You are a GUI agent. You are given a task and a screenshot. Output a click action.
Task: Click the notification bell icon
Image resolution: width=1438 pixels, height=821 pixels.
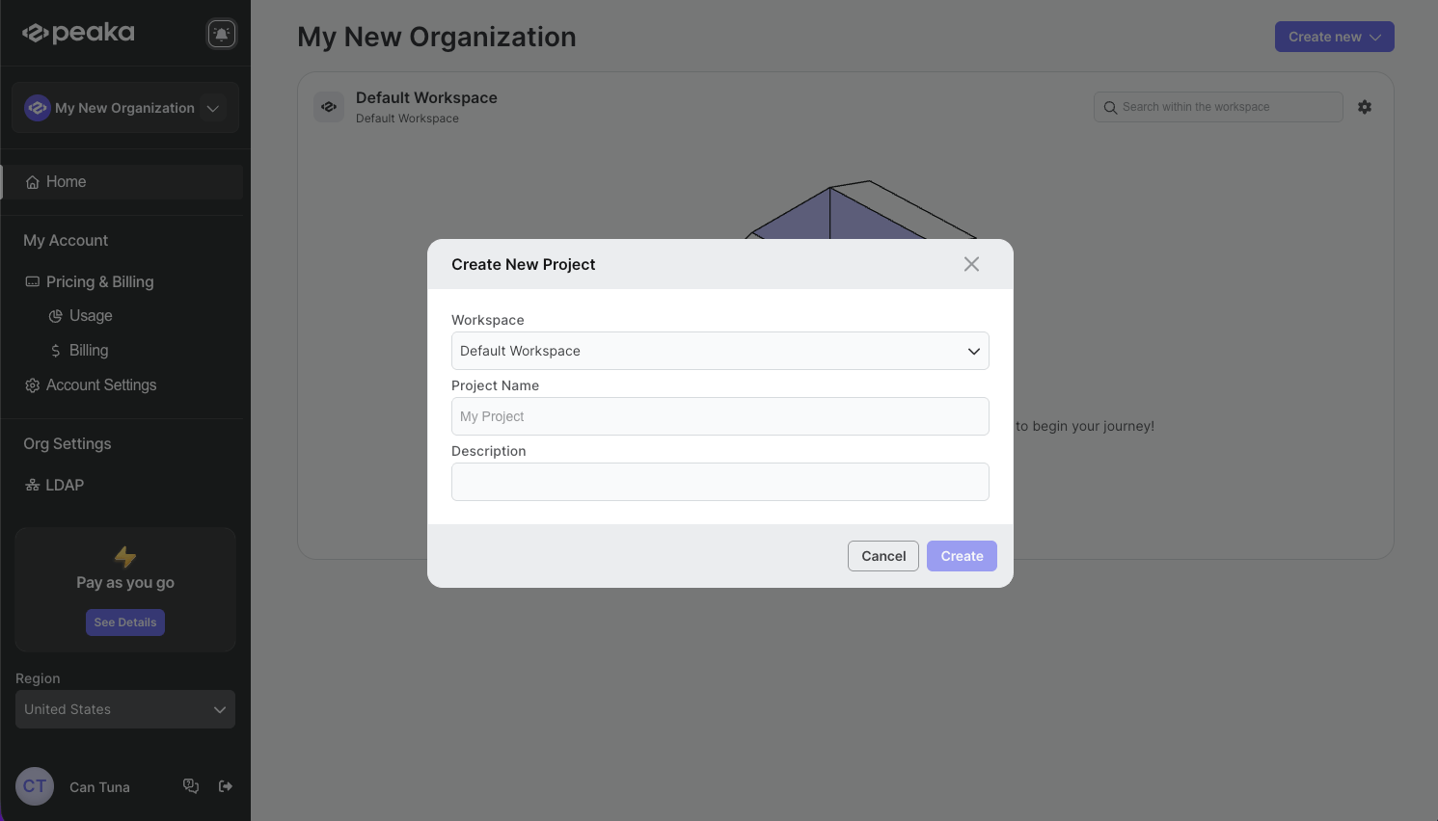222,34
